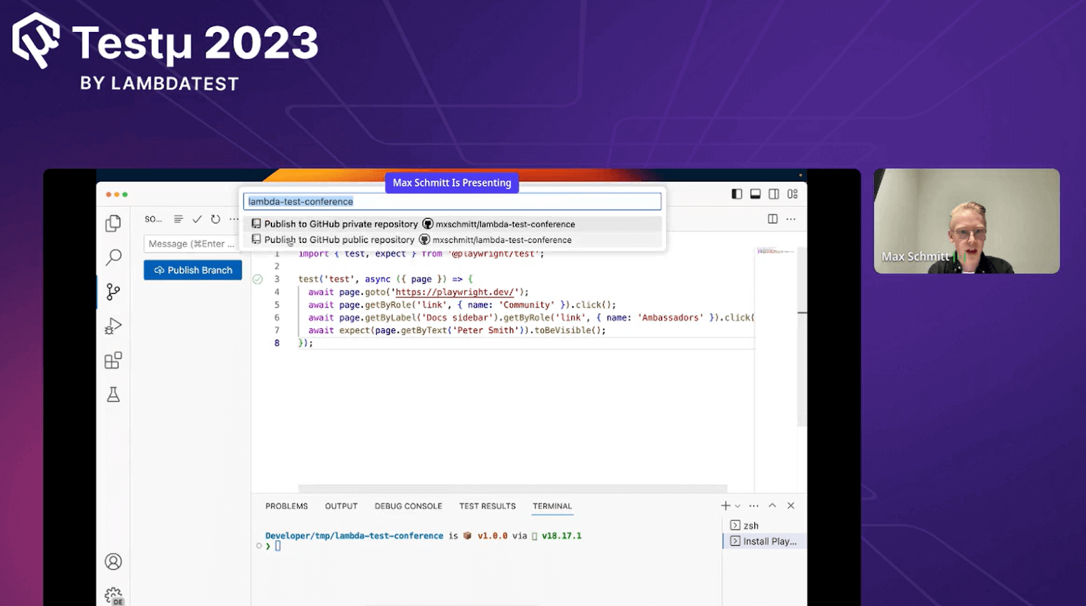Viewport: 1086px width, 606px height.
Task: Toggle the primary side bar layout button
Action: [736, 194]
